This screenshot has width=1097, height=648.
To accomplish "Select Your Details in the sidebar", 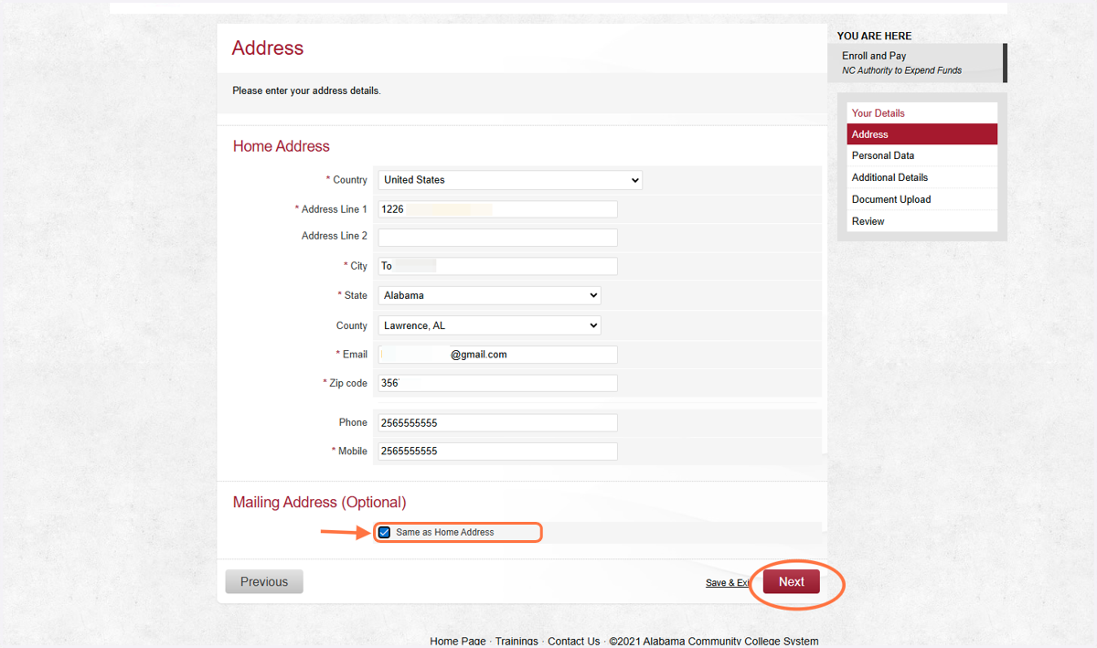I will [x=879, y=113].
